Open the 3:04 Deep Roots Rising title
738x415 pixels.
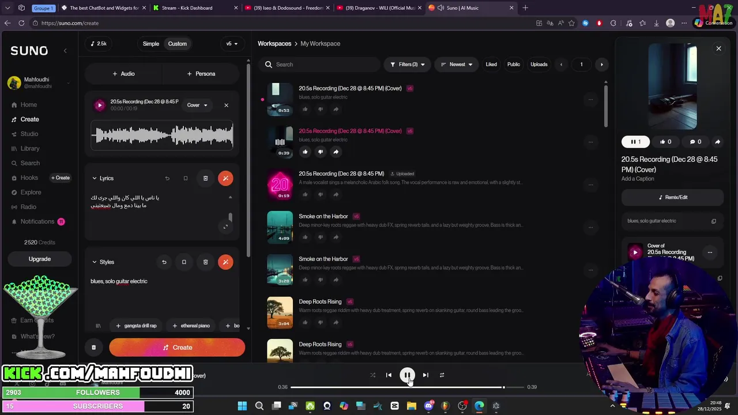(320, 301)
